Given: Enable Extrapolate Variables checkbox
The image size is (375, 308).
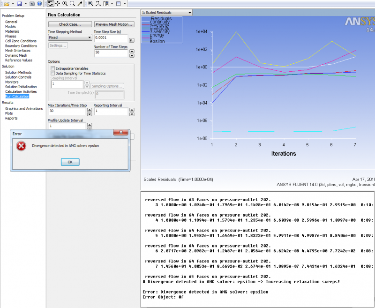Looking at the screenshot, I should 52,68.
